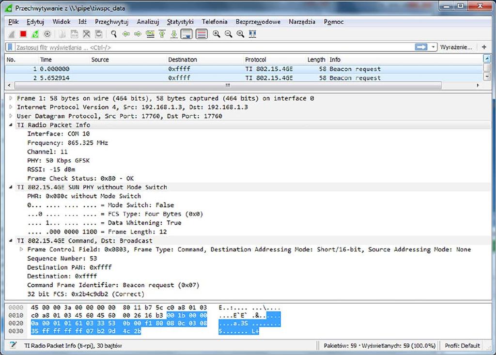Click into the display filter input field
This screenshot has height=355, width=496.
click(214, 47)
